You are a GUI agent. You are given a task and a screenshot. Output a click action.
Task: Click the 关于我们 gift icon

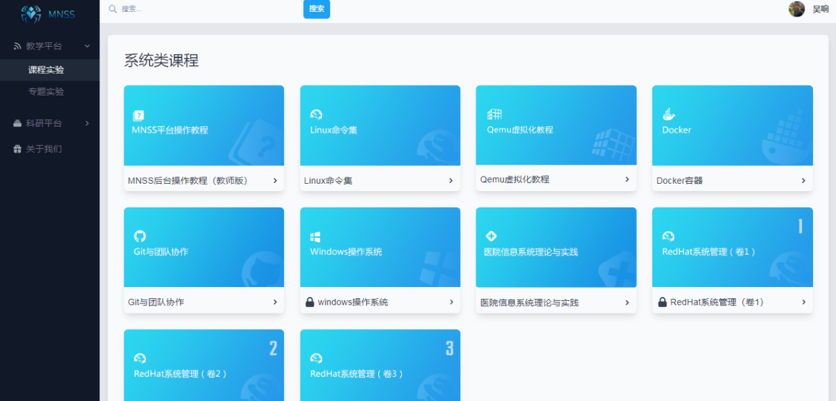[17, 149]
